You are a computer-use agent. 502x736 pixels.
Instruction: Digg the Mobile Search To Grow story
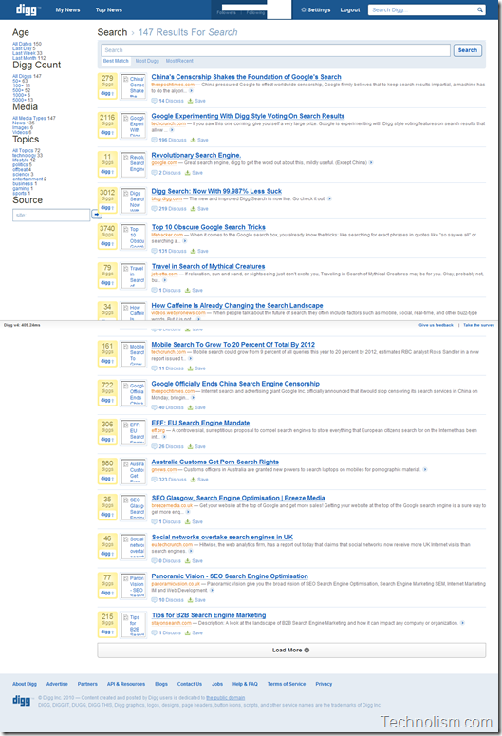point(107,361)
